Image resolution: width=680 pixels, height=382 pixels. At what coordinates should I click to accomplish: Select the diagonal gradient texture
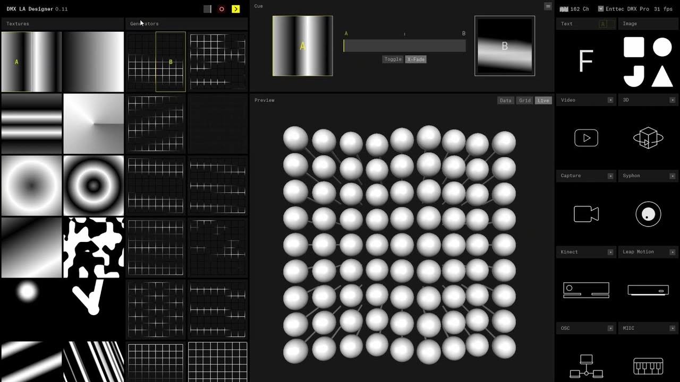coord(31,248)
